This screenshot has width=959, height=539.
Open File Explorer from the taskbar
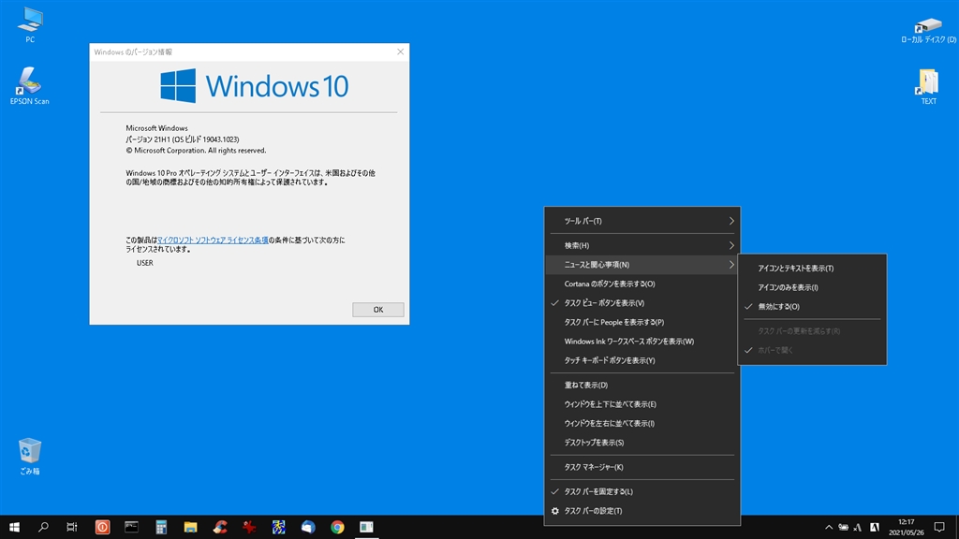190,527
